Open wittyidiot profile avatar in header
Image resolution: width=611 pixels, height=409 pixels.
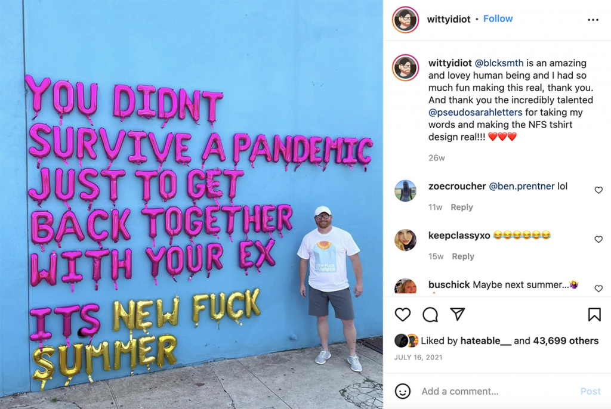pos(405,20)
